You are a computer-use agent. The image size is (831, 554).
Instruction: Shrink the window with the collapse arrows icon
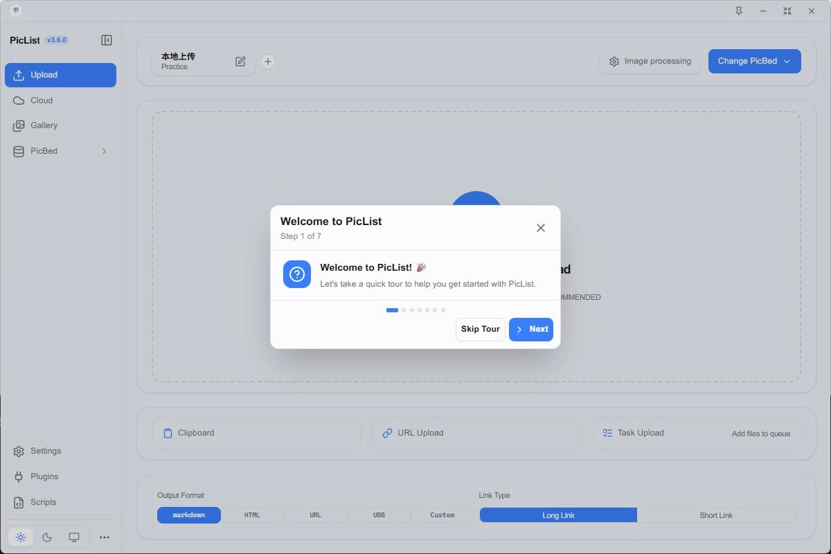(787, 11)
